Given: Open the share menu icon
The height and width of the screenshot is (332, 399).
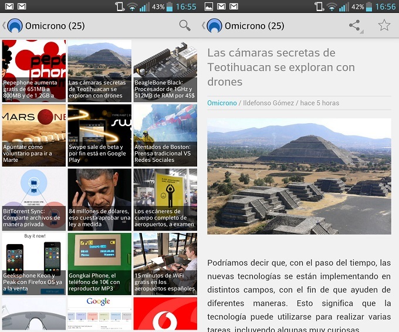Looking at the screenshot, I should [x=354, y=25].
